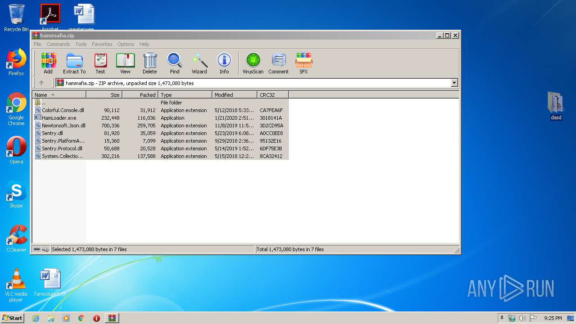Image resolution: width=576 pixels, height=324 pixels.
Task: Open VLC media player desktop shortcut
Action: [x=16, y=285]
